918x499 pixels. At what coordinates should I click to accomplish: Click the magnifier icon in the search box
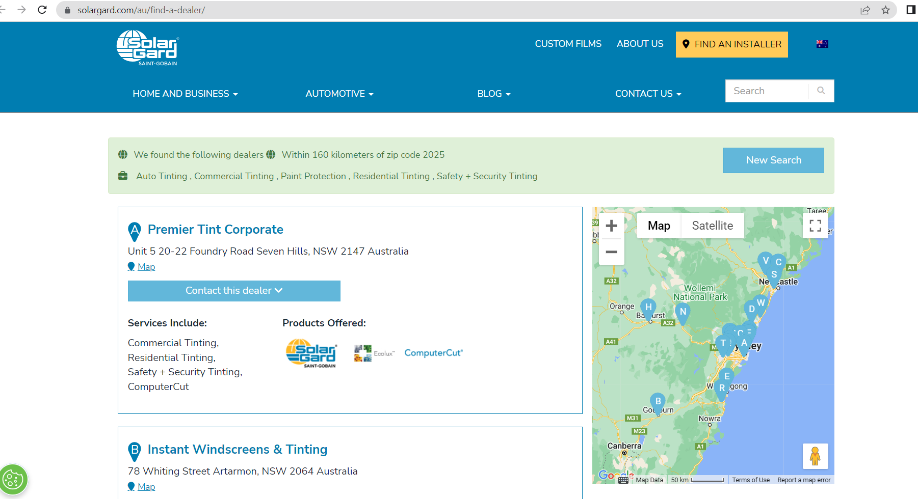click(x=821, y=91)
